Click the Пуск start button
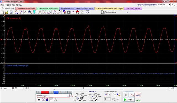This screenshot has height=103, width=177. [x=129, y=99]
